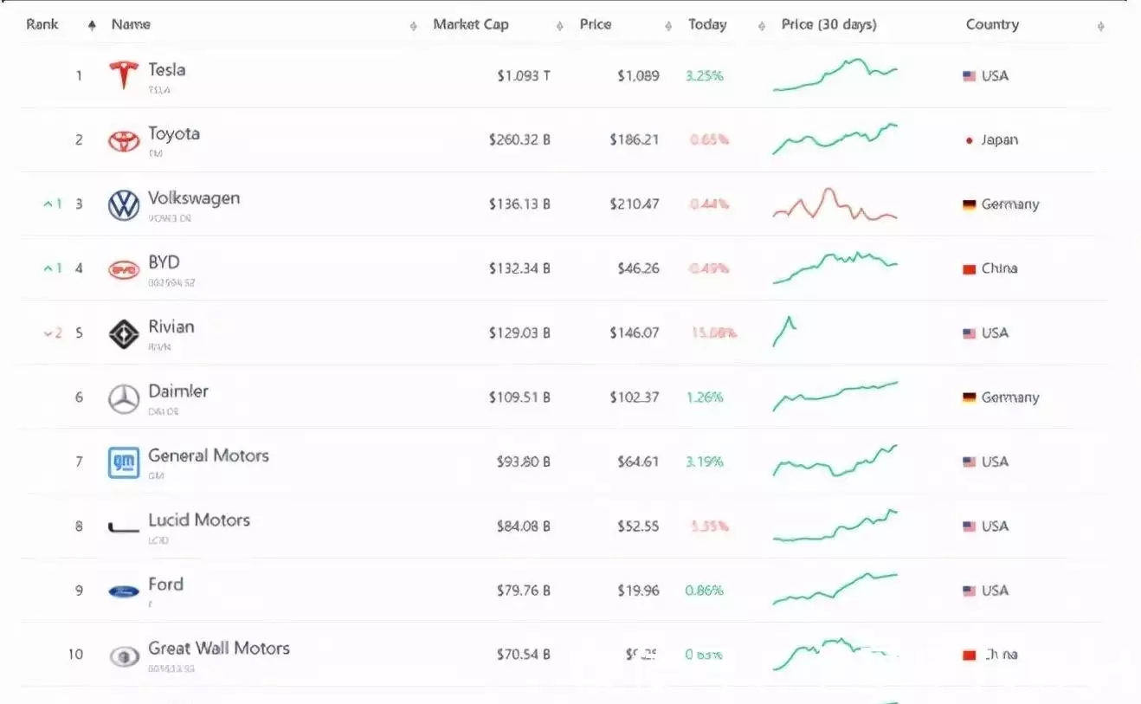Image resolution: width=1141 pixels, height=704 pixels.
Task: Click the Japan flag in Toyota row
Action: coord(970,140)
